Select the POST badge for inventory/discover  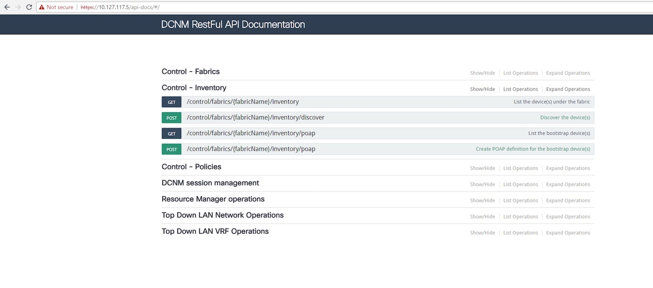click(171, 117)
